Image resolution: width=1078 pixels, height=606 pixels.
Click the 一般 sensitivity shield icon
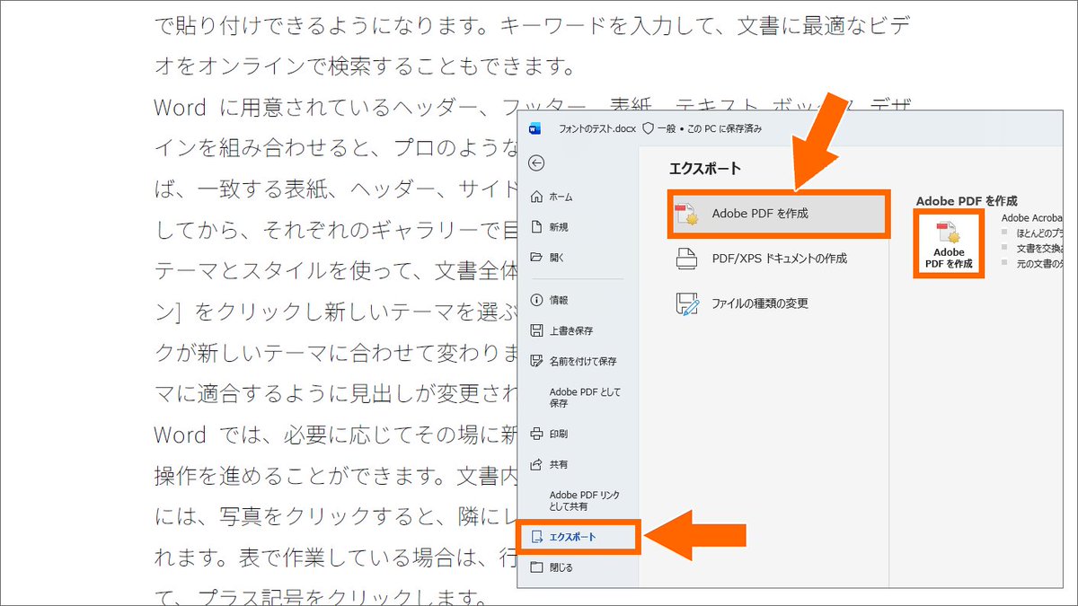click(648, 128)
